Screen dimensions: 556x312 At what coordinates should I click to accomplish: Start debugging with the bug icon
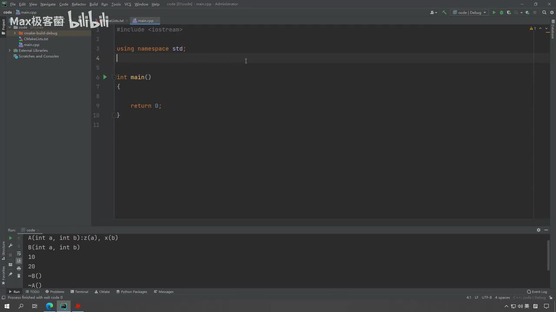pos(501,13)
